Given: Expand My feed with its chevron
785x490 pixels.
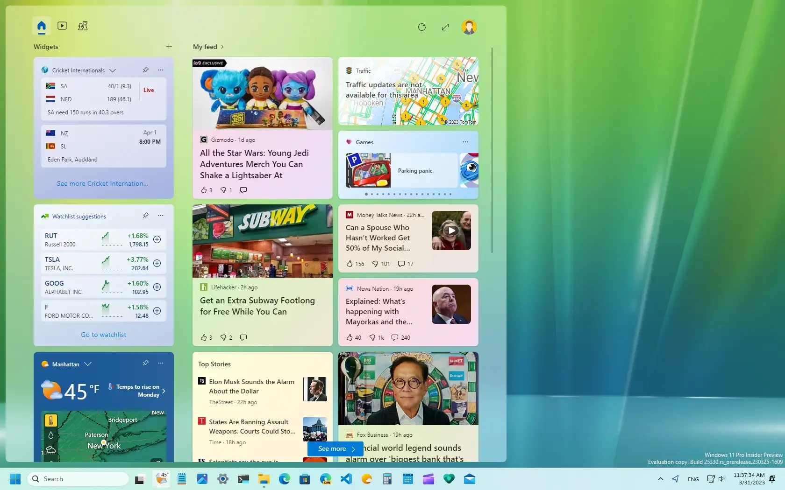Looking at the screenshot, I should pyautogui.click(x=222, y=47).
